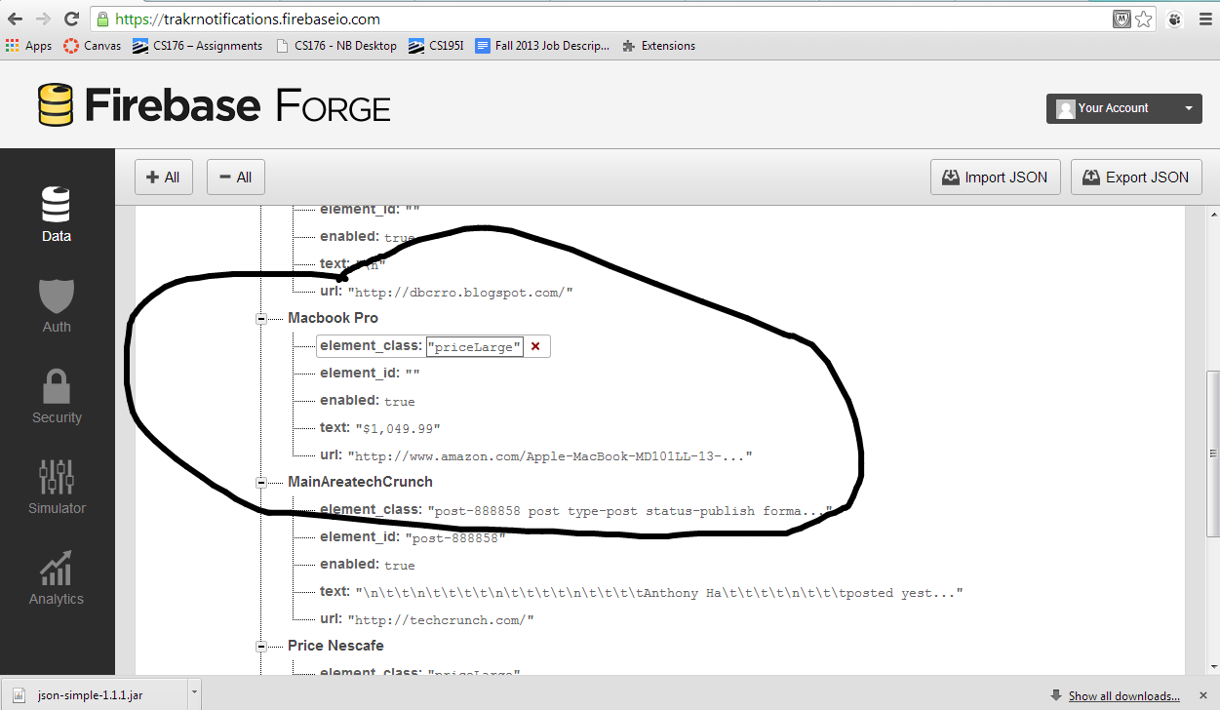Click the "http://techcrunch.com/" url value

click(441, 619)
